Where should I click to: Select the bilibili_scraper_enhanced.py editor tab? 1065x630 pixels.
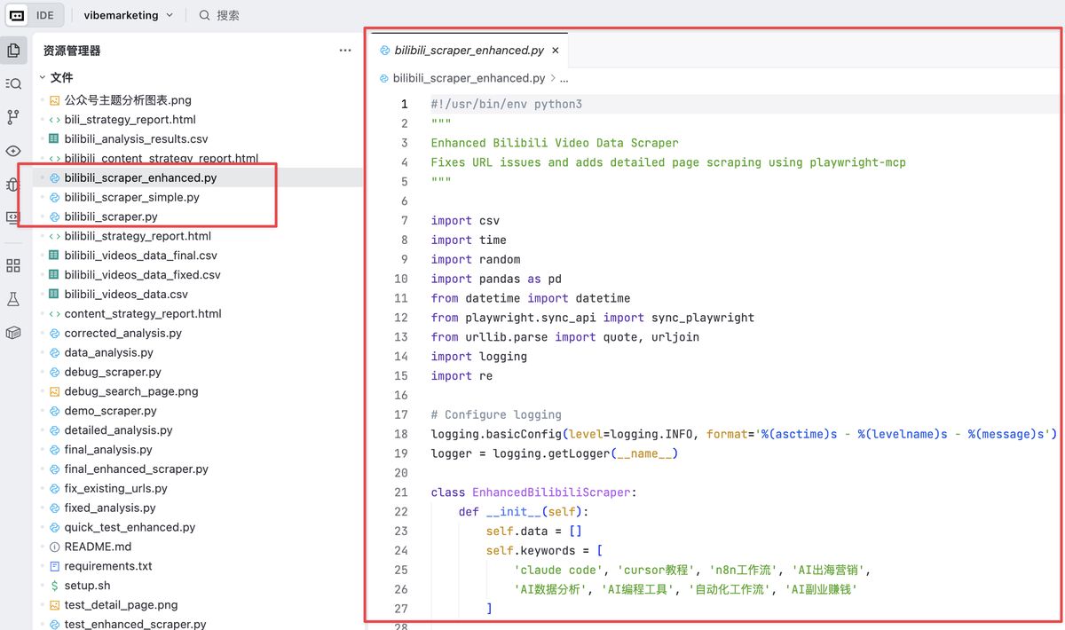pyautogui.click(x=463, y=51)
